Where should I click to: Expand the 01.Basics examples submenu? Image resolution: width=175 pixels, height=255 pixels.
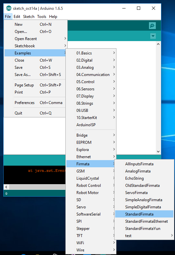point(91,53)
